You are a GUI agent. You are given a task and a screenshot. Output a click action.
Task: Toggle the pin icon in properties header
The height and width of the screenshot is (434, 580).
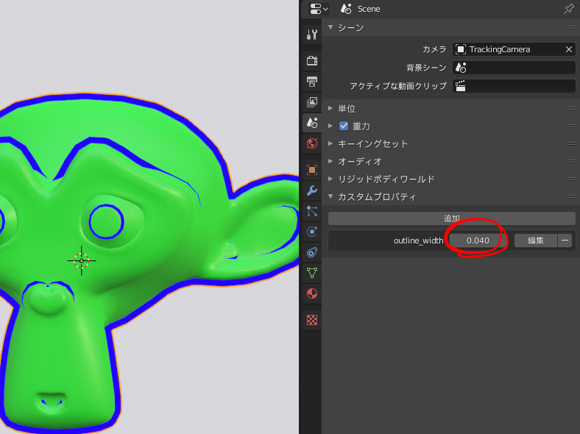click(568, 9)
